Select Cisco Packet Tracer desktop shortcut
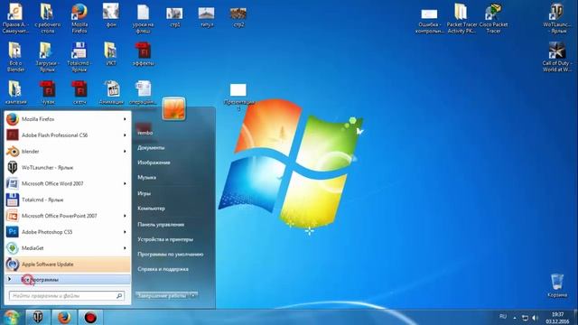The width and height of the screenshot is (578, 325). [493, 18]
